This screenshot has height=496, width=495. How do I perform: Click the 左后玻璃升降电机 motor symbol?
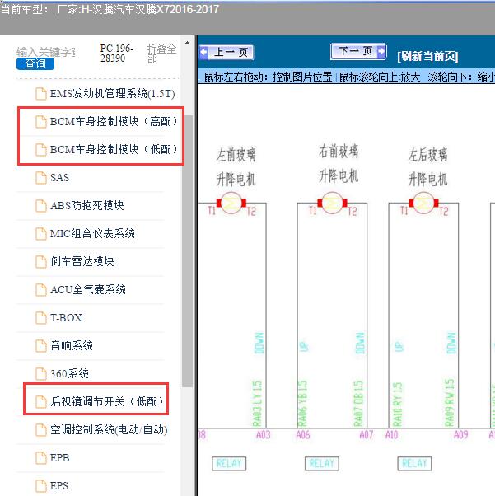click(423, 203)
